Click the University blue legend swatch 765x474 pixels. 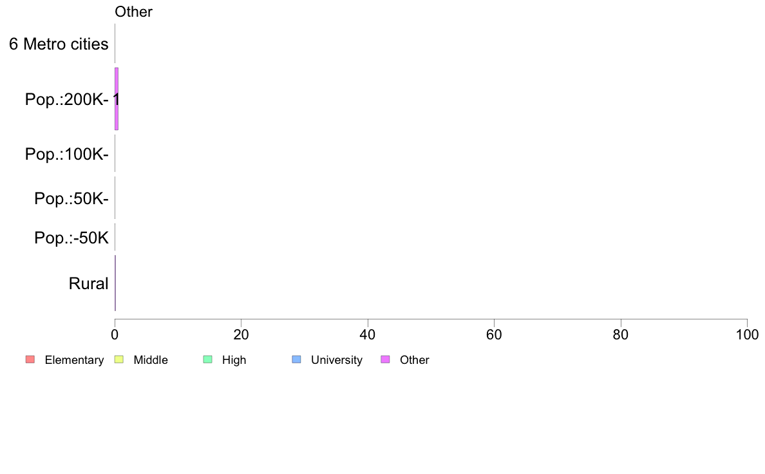pos(296,360)
